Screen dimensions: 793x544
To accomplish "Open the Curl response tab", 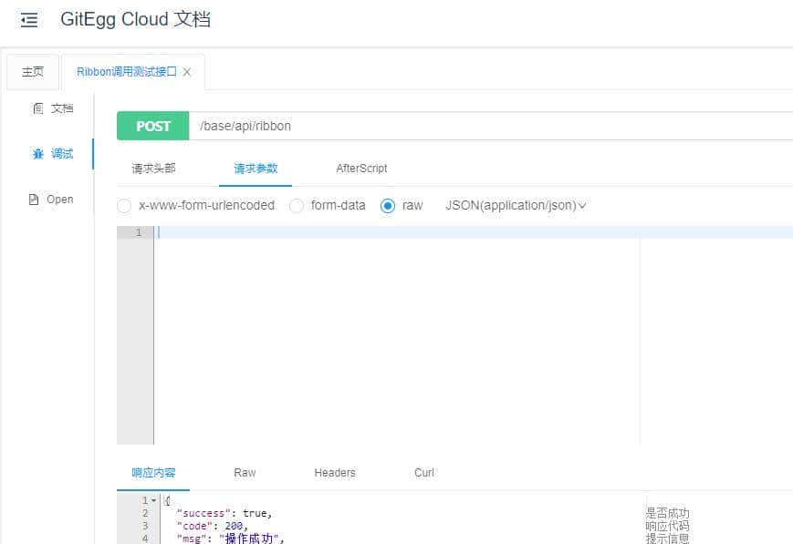I will pos(423,473).
